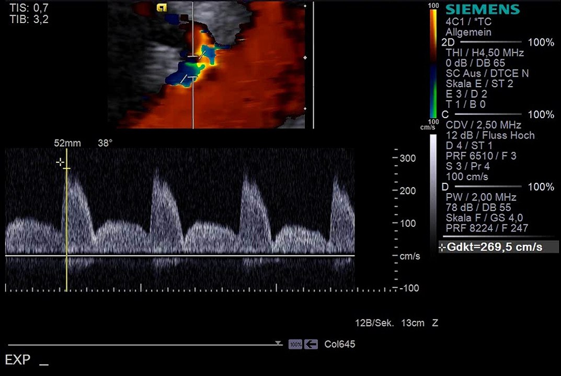Adjust the C color gain 100% slider
This screenshot has width=561, height=376.
(x=488, y=114)
